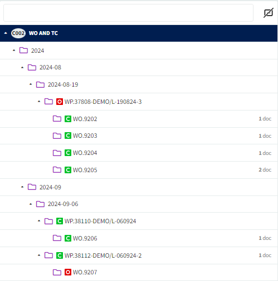Collapse the WO AND TC root node
Viewport: 278px width, 281px height.
(x=6, y=33)
